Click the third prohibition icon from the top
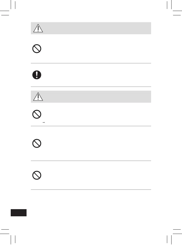182x249 pixels. coord(37,144)
